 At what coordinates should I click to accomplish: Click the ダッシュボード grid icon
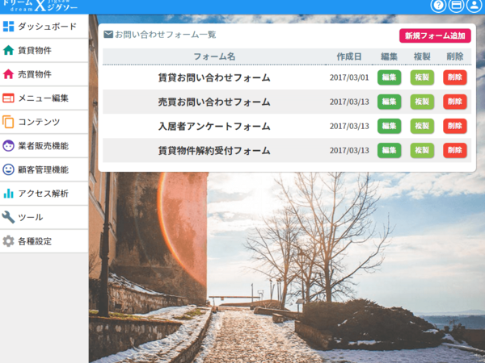pyautogui.click(x=8, y=27)
